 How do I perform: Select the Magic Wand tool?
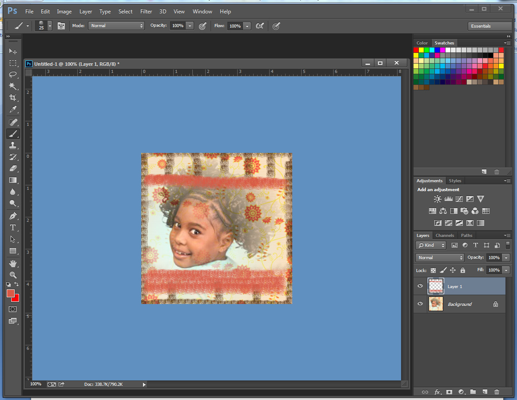(x=13, y=86)
